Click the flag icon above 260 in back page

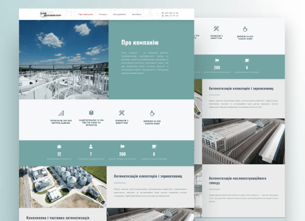(x=217, y=61)
